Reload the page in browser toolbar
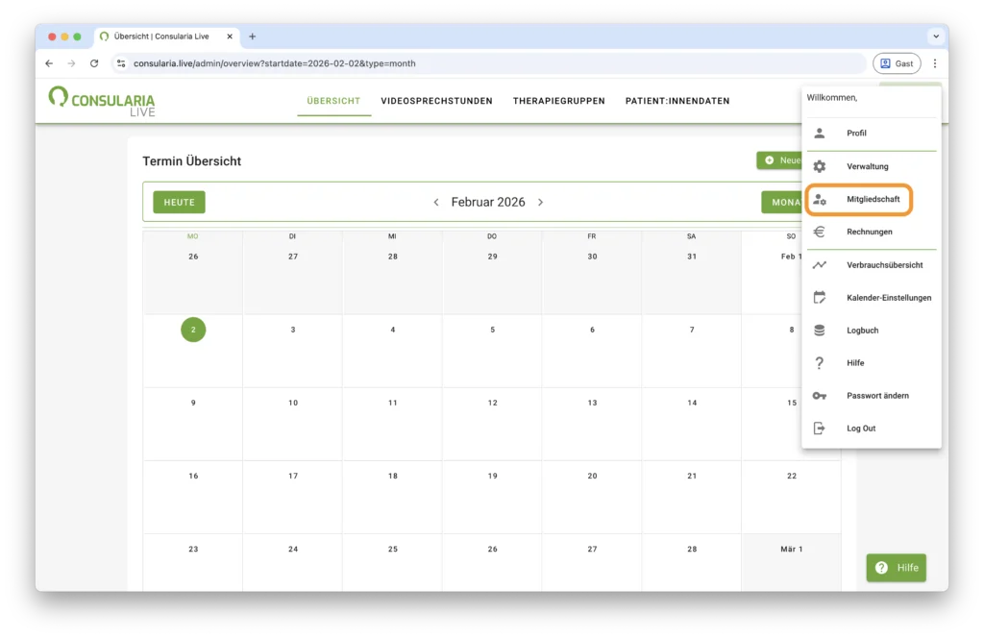The height and width of the screenshot is (638, 984). click(94, 63)
